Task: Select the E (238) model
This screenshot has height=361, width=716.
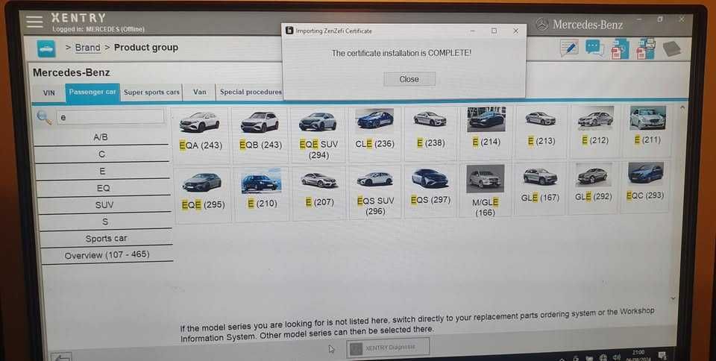Action: point(430,132)
